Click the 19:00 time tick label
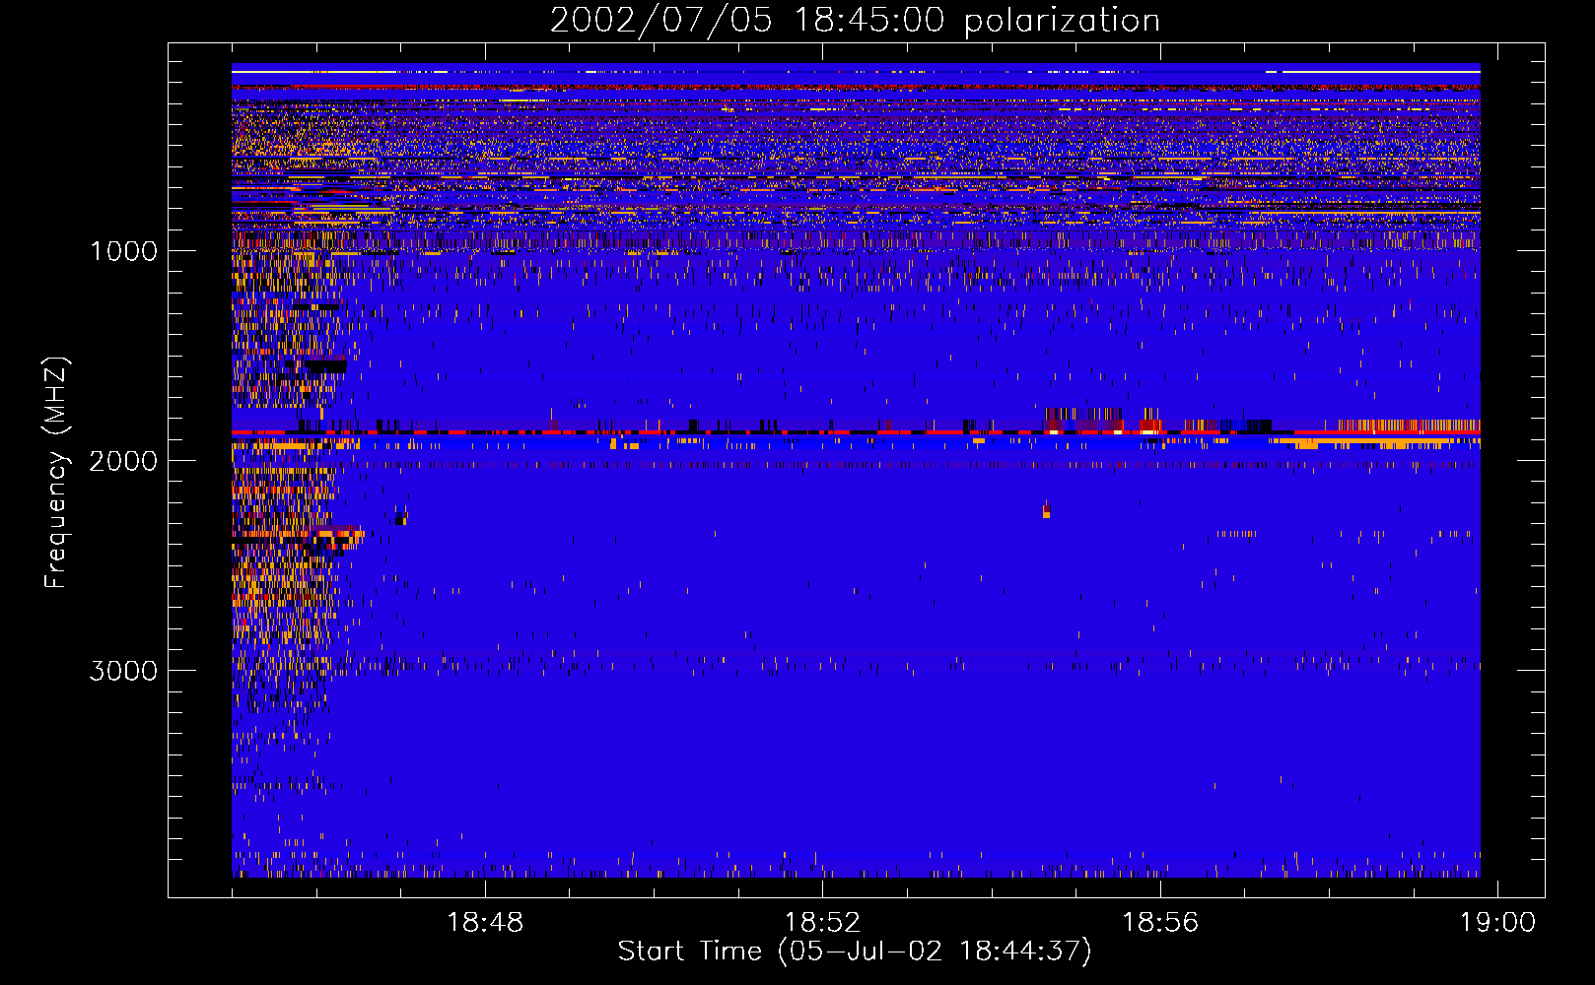 [x=1497, y=923]
